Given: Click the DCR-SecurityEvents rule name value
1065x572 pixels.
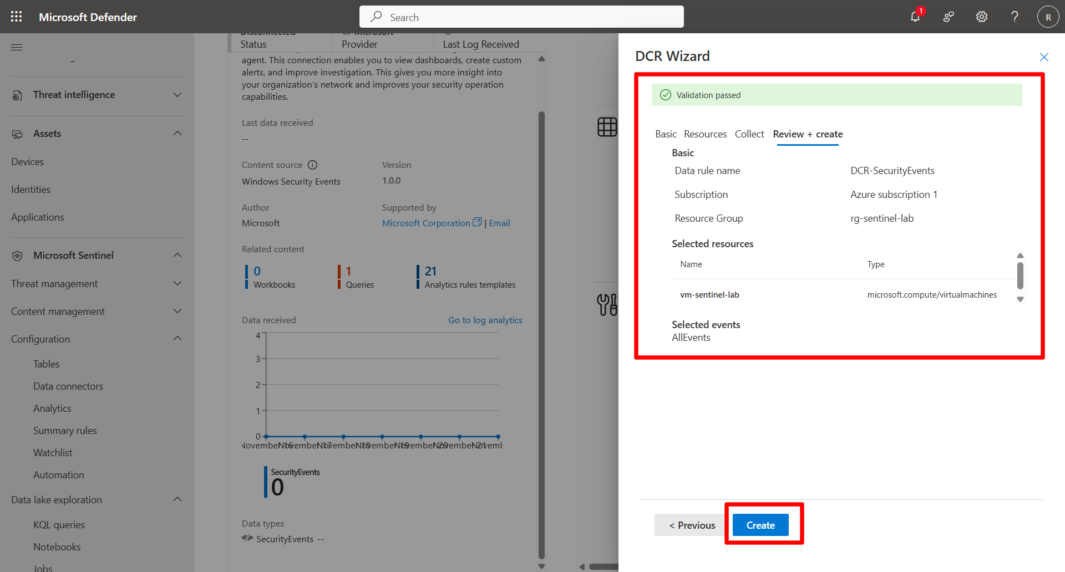Looking at the screenshot, I should pyautogui.click(x=892, y=171).
